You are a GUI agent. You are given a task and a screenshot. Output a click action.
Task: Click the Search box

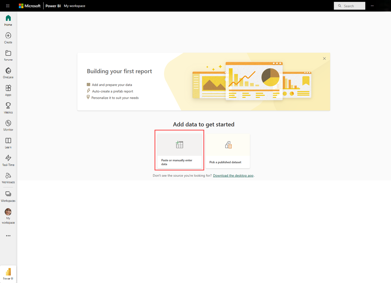point(349,6)
